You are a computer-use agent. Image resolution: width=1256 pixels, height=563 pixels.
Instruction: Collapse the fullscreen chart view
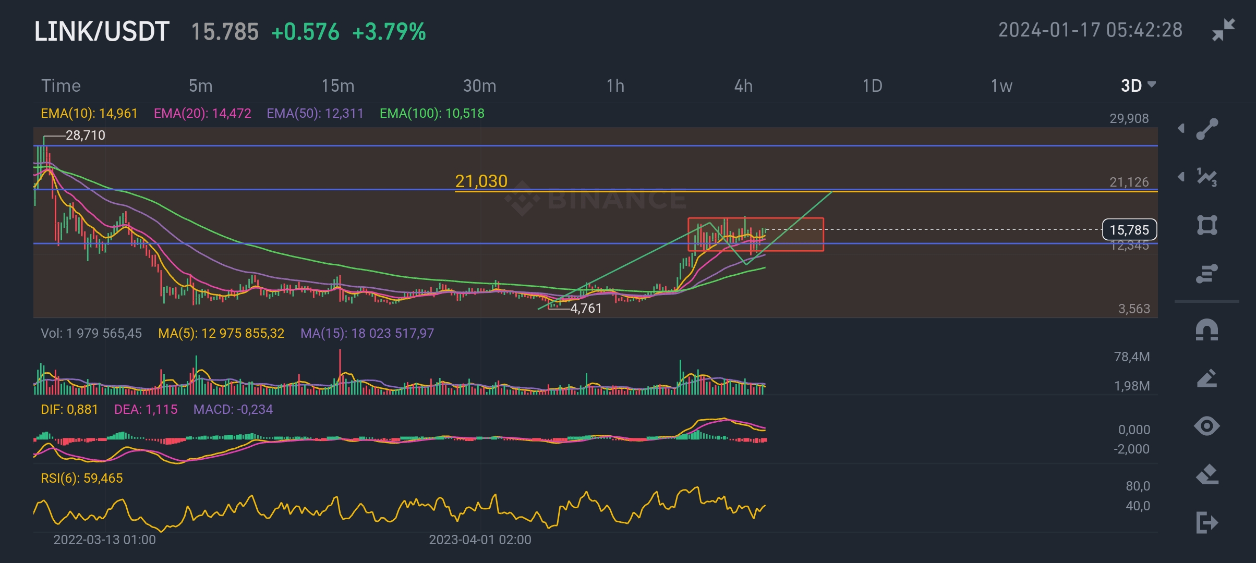click(x=1223, y=30)
